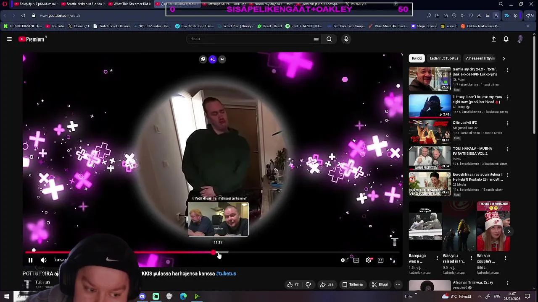Go to the YouTube Premium home logo

(32, 39)
